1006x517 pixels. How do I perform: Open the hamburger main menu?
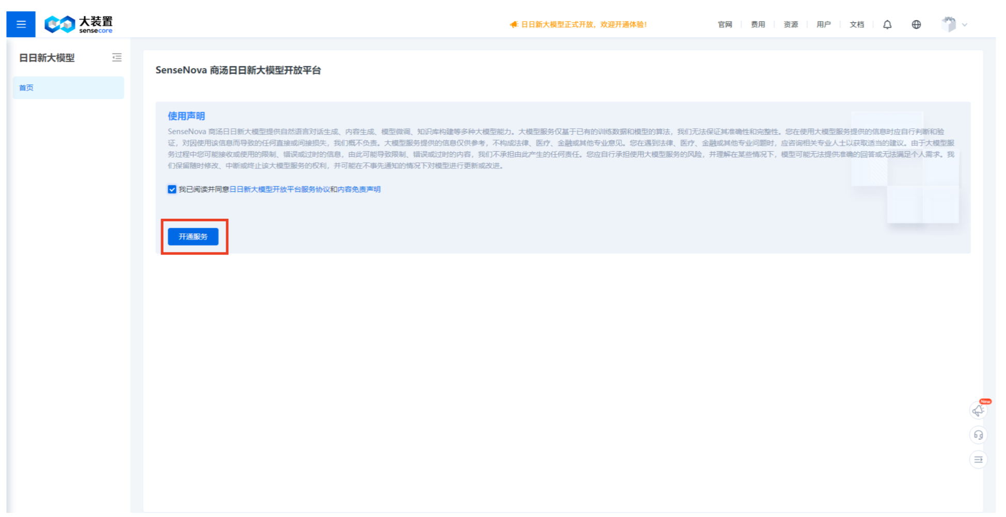[x=21, y=24]
